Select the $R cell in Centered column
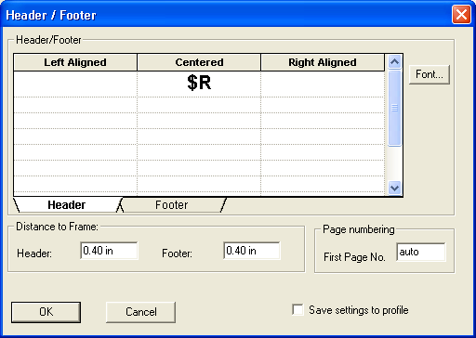The height and width of the screenshot is (338, 476). pyautogui.click(x=199, y=84)
